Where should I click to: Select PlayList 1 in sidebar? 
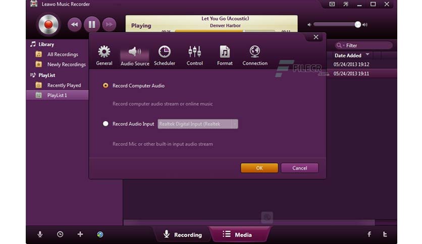click(x=58, y=95)
